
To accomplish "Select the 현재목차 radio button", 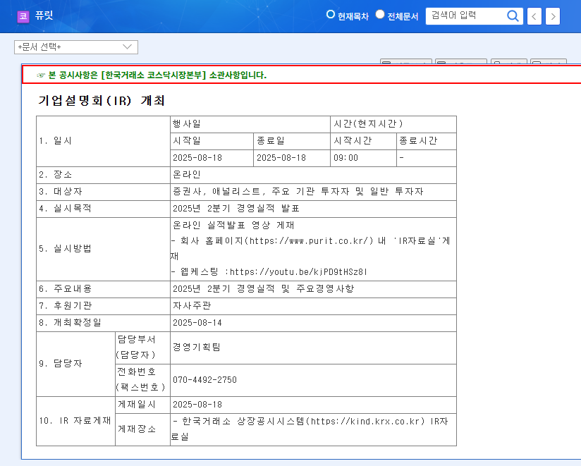I will pyautogui.click(x=329, y=13).
